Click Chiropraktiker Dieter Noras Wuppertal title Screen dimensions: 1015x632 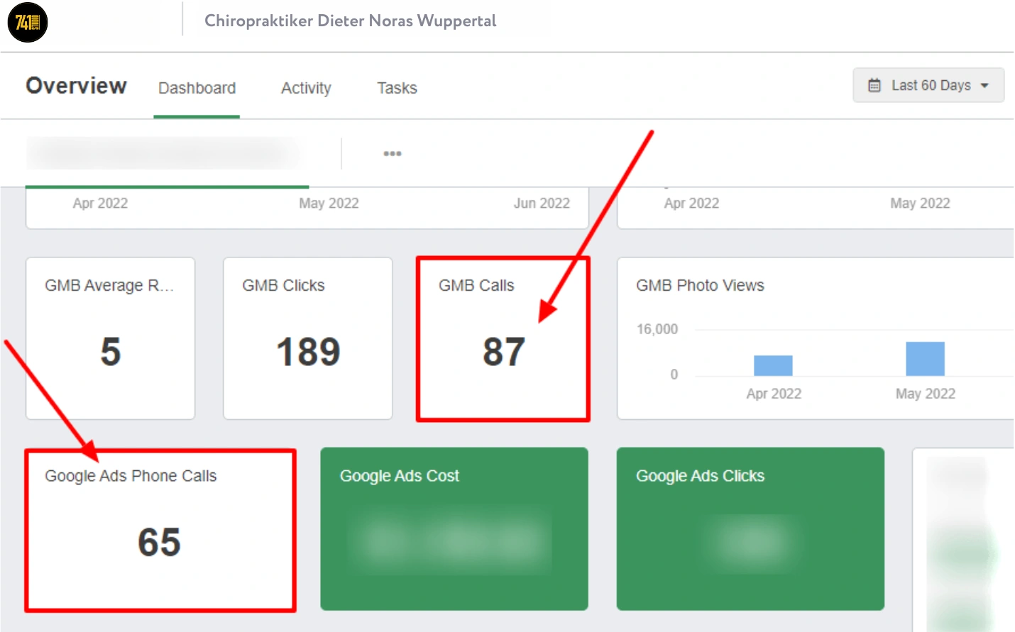point(350,21)
